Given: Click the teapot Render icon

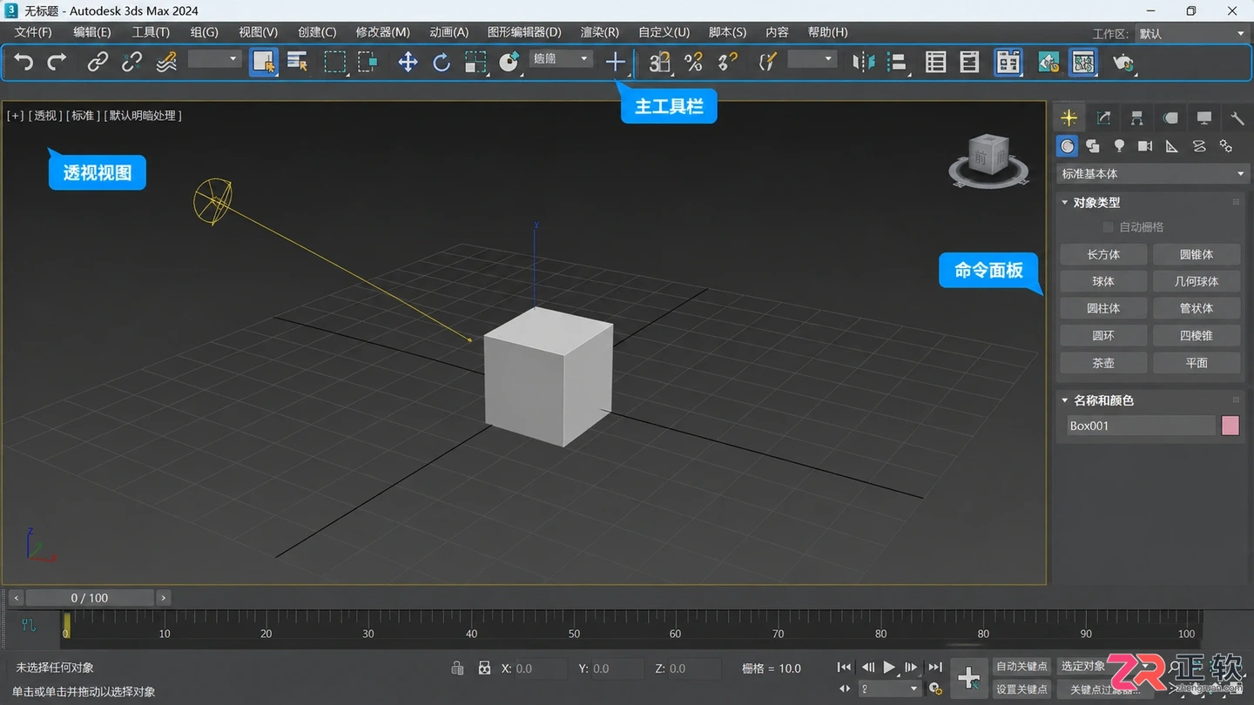Looking at the screenshot, I should (1123, 62).
